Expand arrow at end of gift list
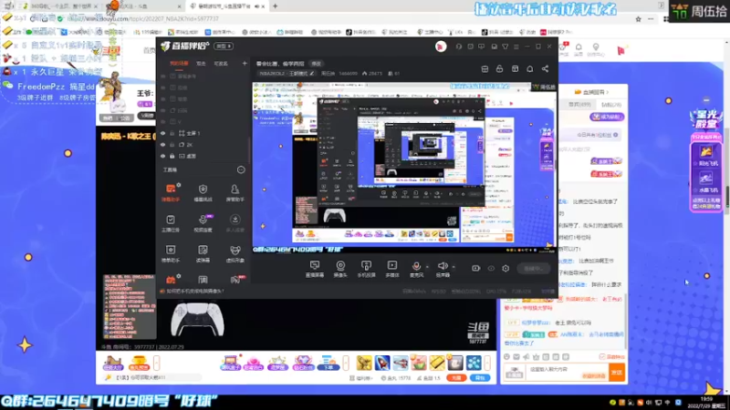The width and height of the screenshot is (730, 410). [x=487, y=363]
